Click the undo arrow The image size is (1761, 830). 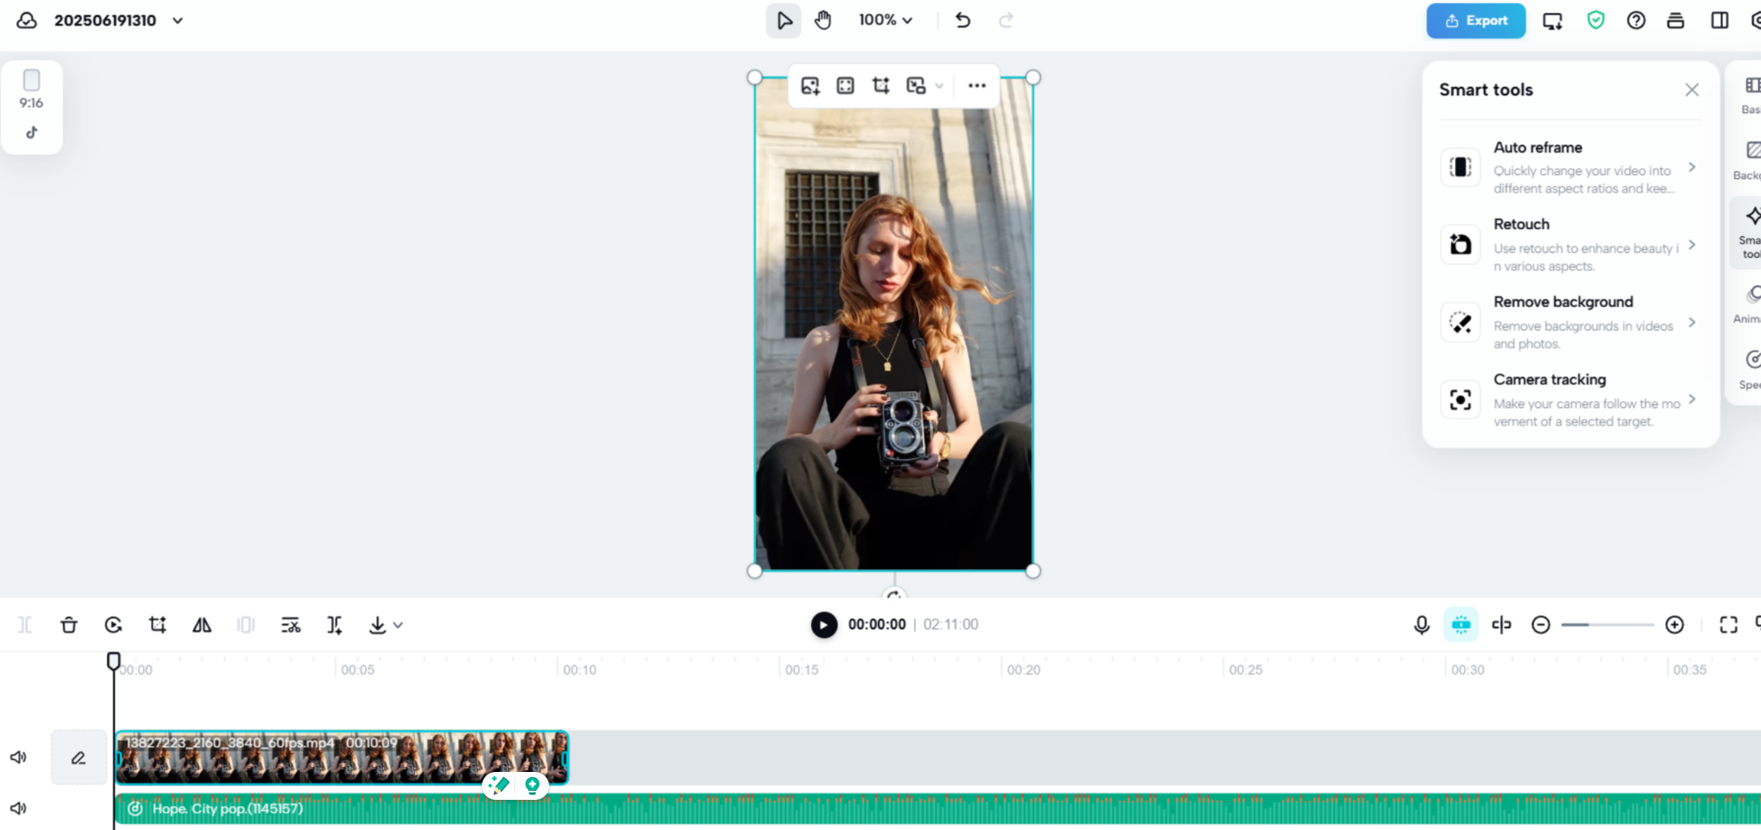tap(962, 20)
